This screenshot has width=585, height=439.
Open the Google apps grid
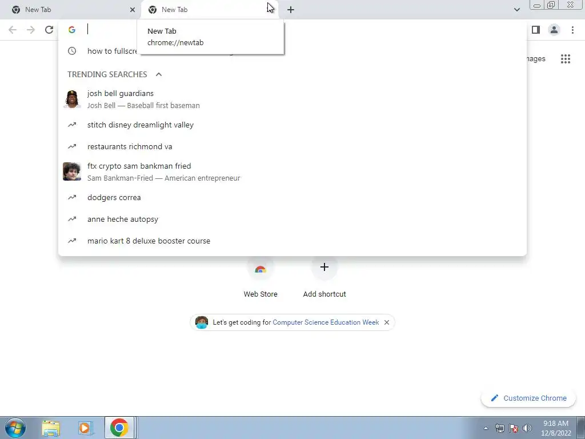coord(566,59)
